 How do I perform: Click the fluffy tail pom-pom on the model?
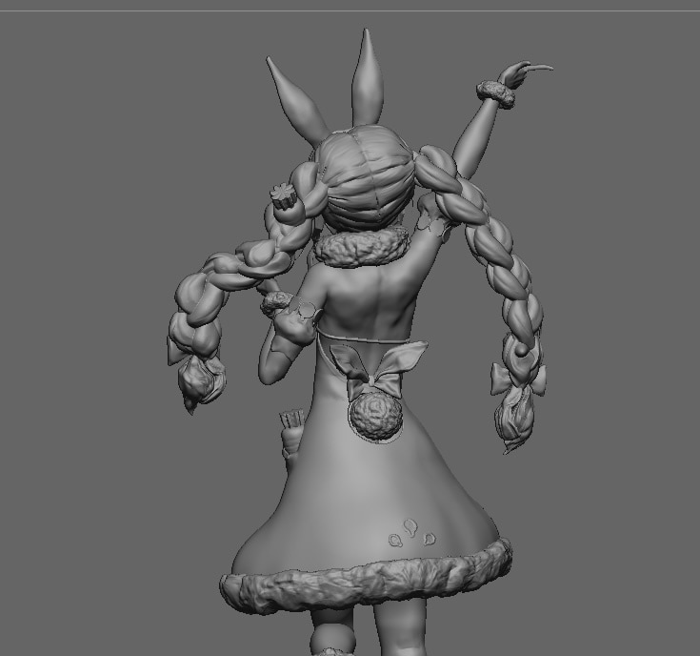[375, 418]
